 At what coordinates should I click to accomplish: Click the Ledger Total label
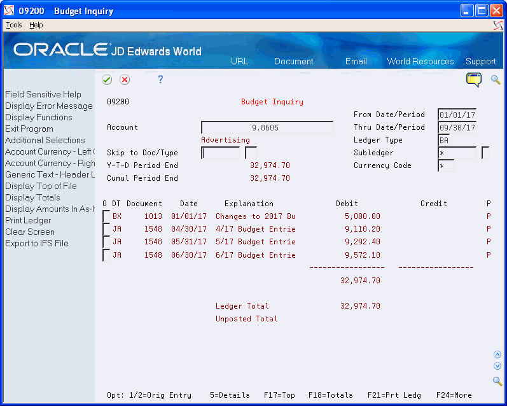242,306
